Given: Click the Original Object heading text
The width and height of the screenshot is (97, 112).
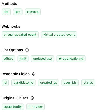Looking at the screenshot, I should (x=15, y=98).
